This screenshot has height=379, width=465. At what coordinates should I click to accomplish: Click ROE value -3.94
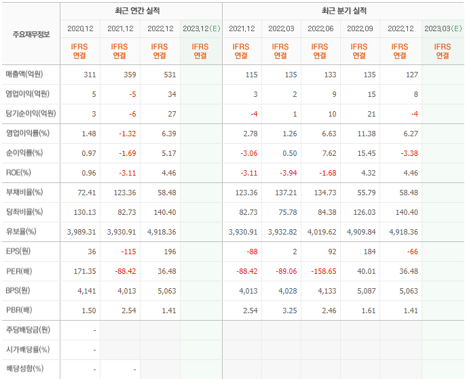pyautogui.click(x=289, y=173)
